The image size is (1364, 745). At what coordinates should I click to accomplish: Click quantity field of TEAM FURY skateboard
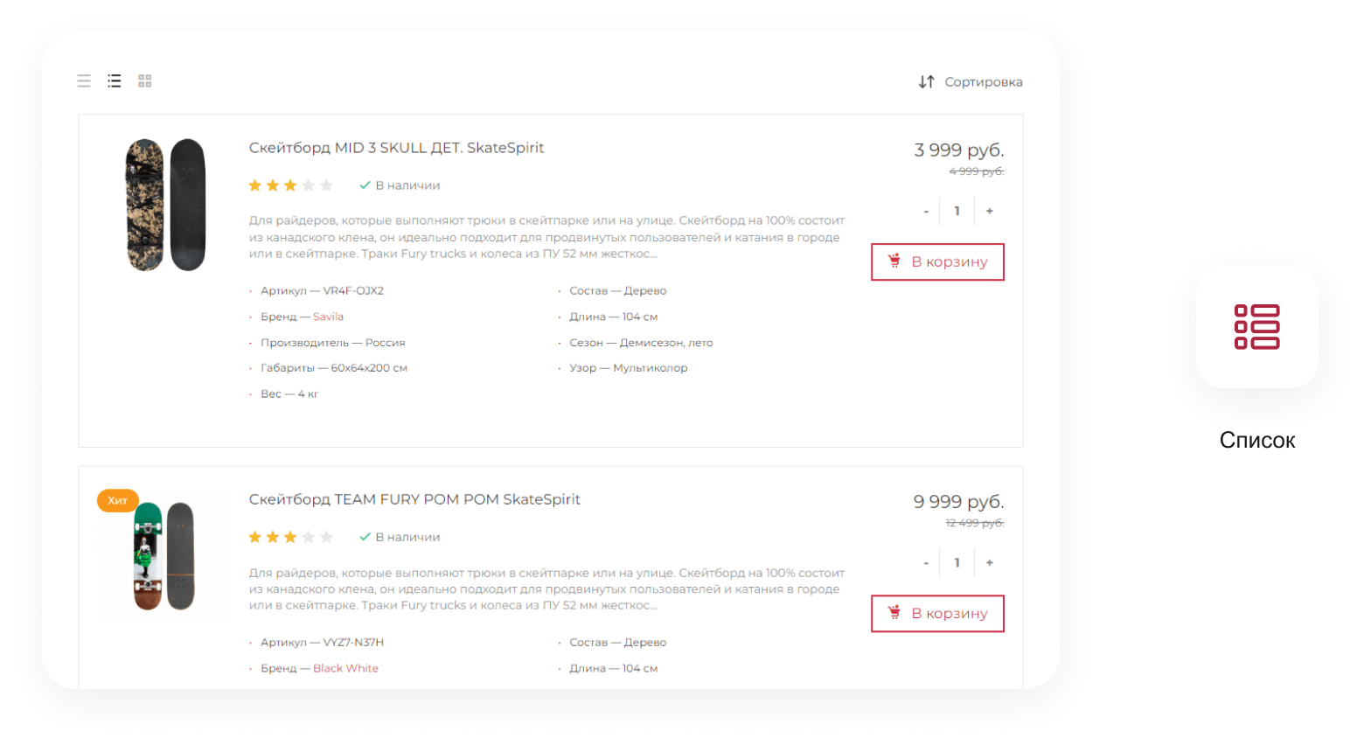click(x=957, y=563)
